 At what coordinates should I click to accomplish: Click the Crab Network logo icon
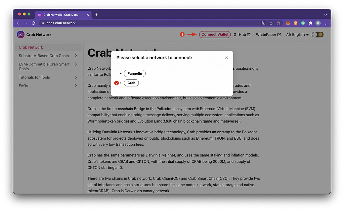(20, 34)
